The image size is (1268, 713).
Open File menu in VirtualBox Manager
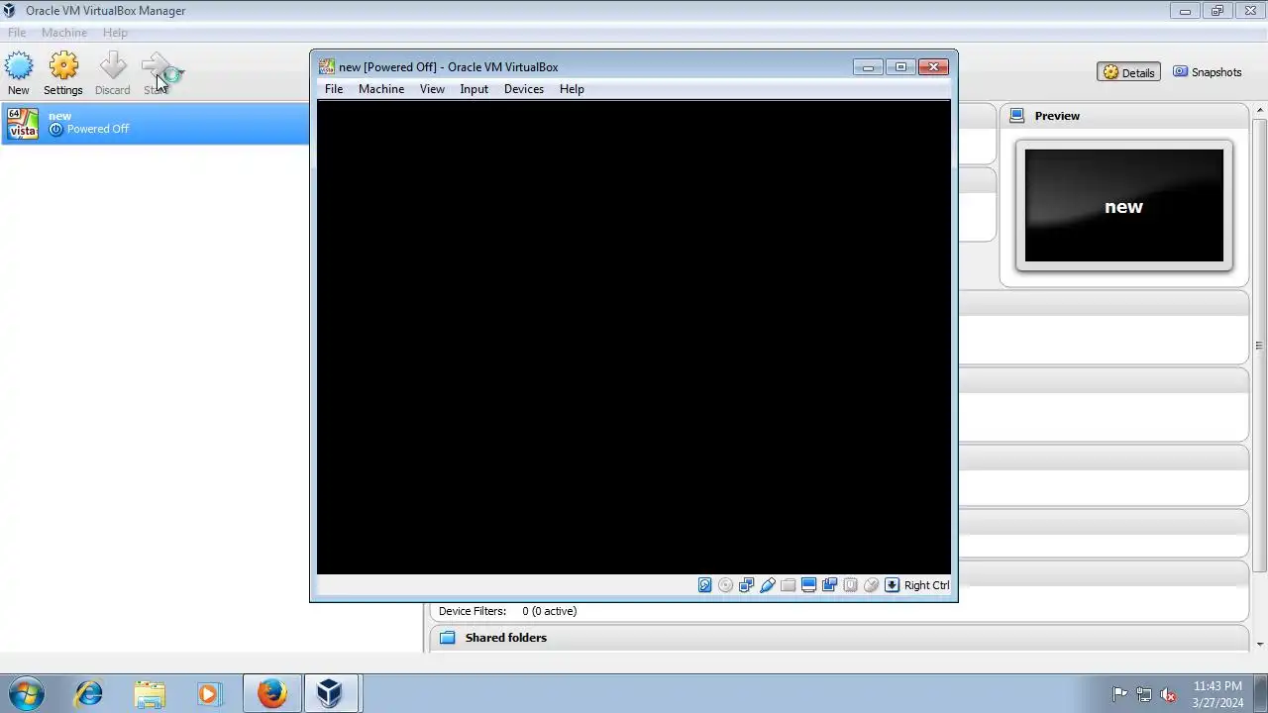[x=17, y=33]
